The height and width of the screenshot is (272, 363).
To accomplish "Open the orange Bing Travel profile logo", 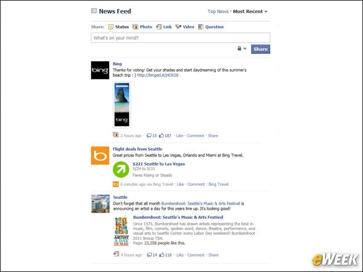I will click(100, 156).
